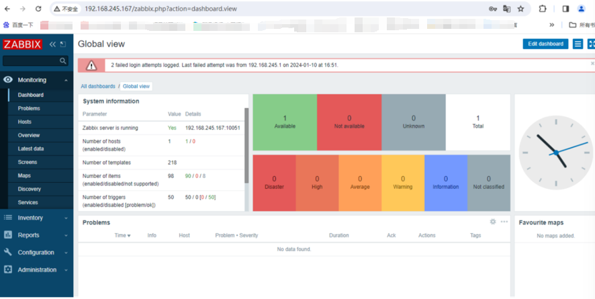This screenshot has width=595, height=299.
Task: Click the Edit dashboard button
Action: pos(545,44)
